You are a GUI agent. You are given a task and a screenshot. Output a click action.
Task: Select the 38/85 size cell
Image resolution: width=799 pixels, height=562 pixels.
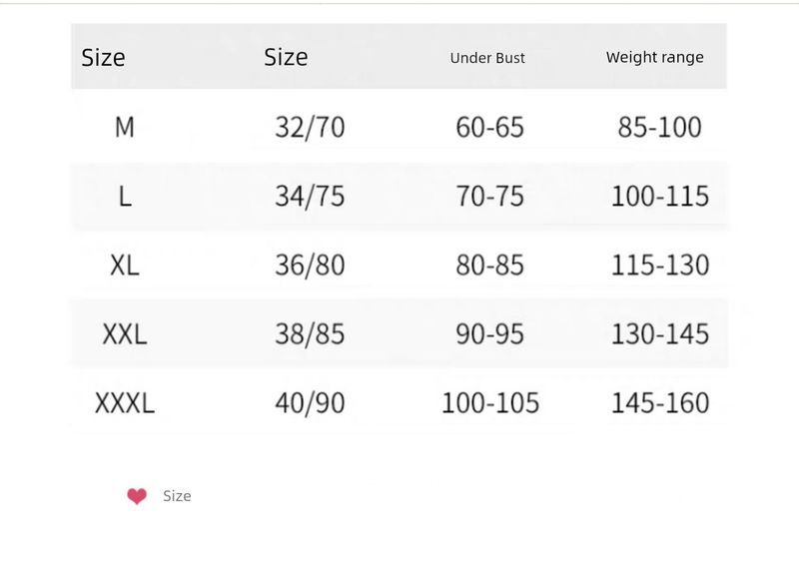pyautogui.click(x=310, y=334)
